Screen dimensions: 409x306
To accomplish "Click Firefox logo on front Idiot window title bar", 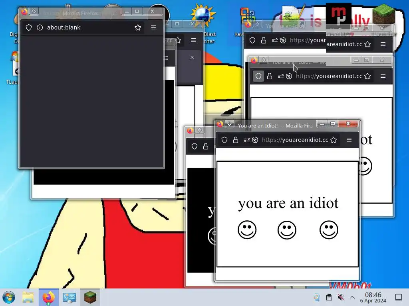I will [x=220, y=124].
